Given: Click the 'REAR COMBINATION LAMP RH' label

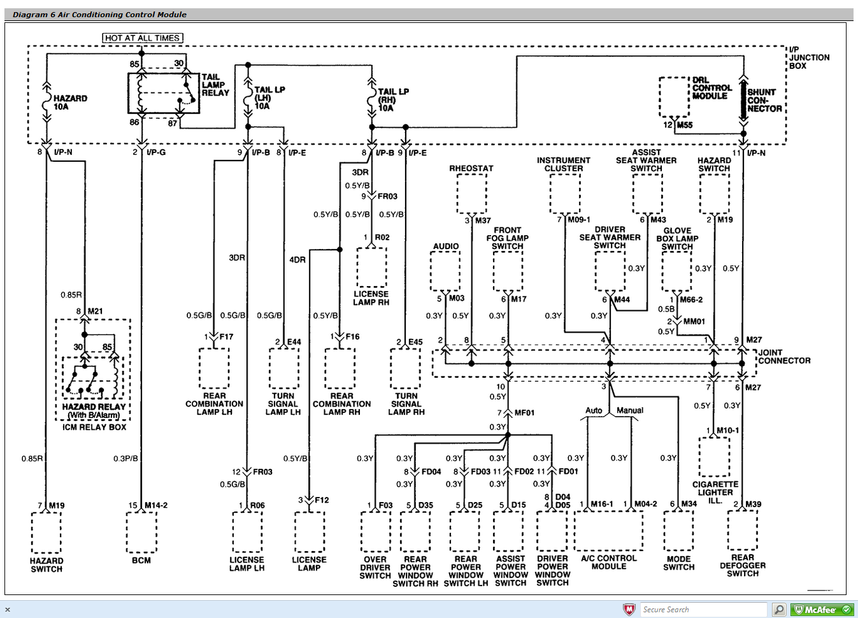Looking at the screenshot, I should [341, 404].
